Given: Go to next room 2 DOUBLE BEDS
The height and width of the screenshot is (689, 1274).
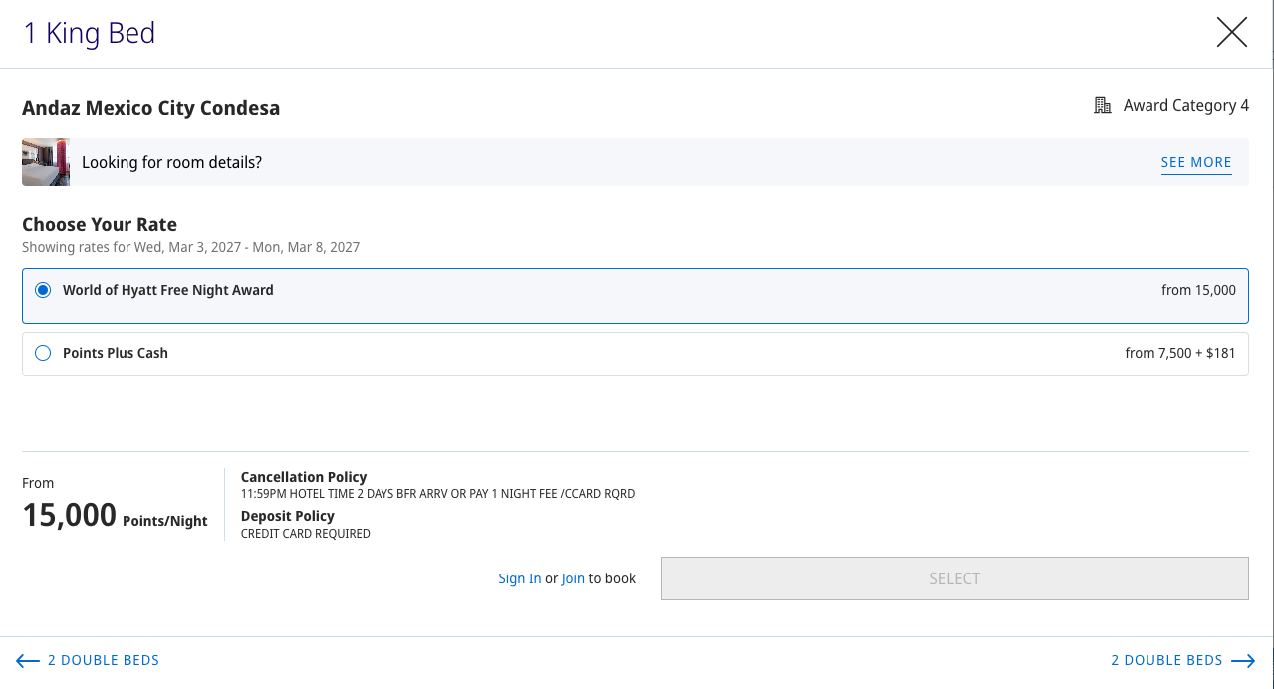Looking at the screenshot, I should (x=1183, y=660).
